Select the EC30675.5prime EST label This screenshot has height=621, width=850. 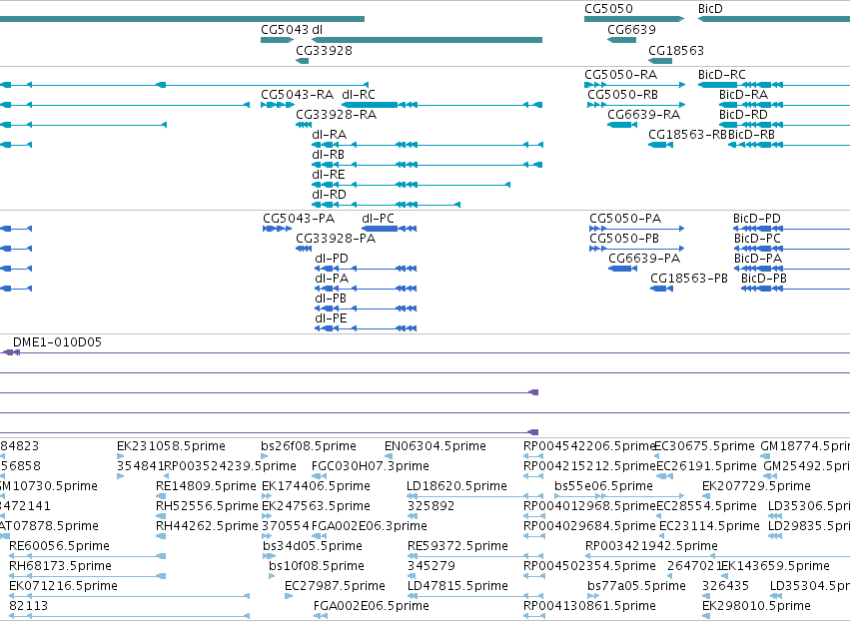(704, 446)
